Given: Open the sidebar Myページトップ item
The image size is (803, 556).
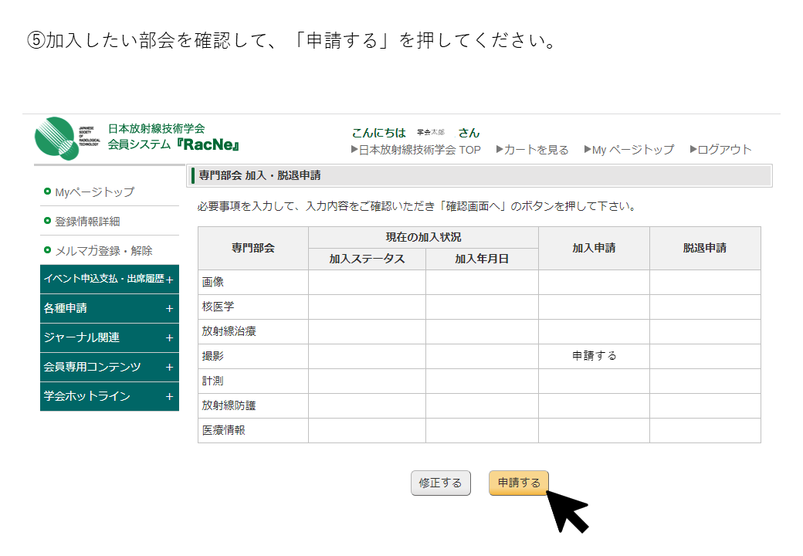Looking at the screenshot, I should 94,192.
